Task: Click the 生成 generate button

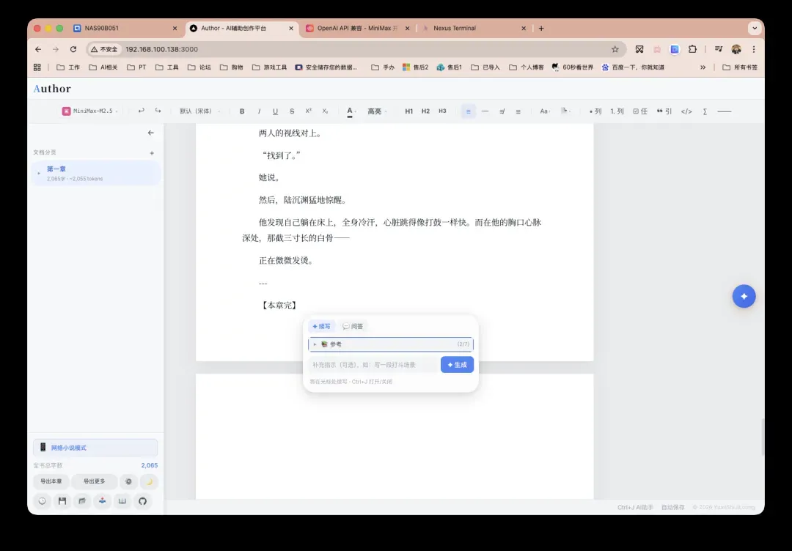Action: [457, 365]
